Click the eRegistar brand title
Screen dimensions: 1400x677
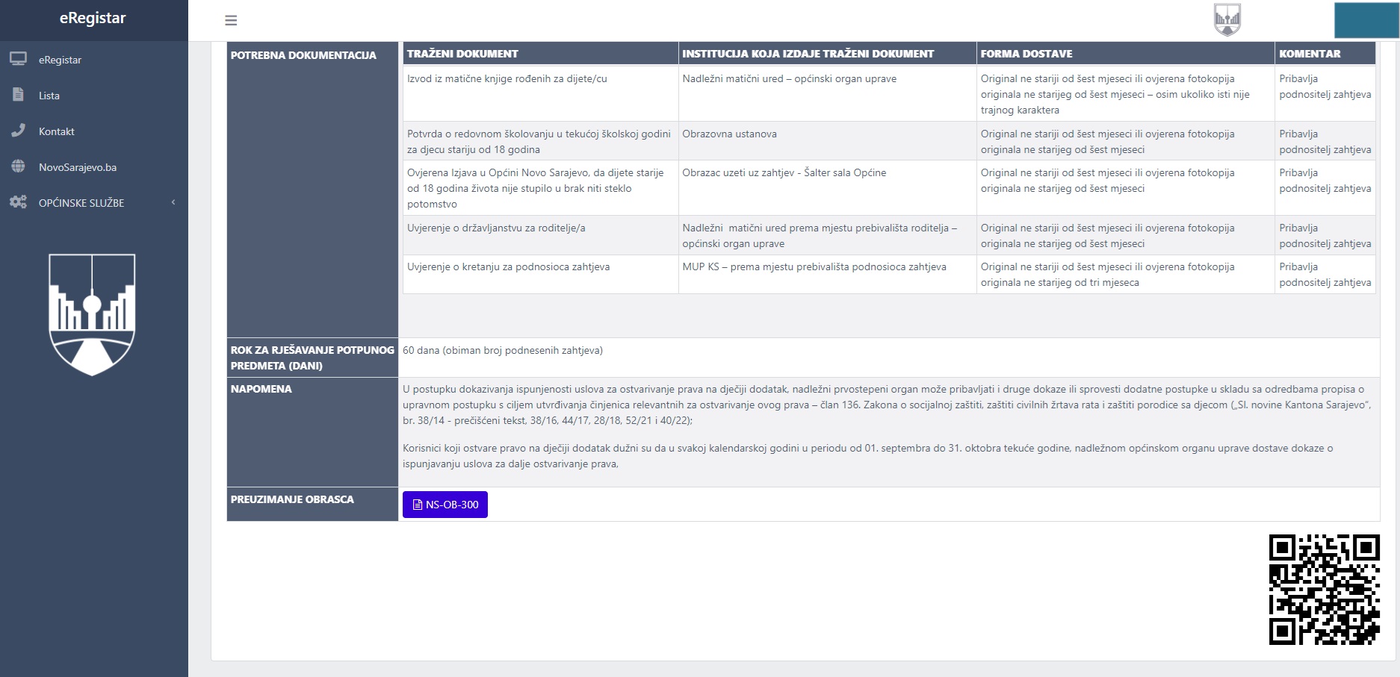[93, 18]
